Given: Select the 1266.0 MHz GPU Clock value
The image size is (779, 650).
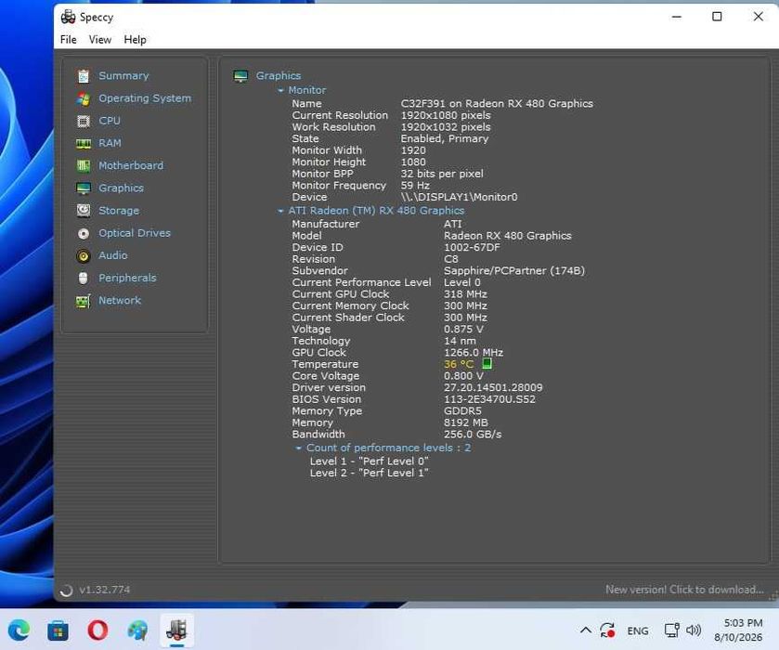Looking at the screenshot, I should (x=473, y=352).
